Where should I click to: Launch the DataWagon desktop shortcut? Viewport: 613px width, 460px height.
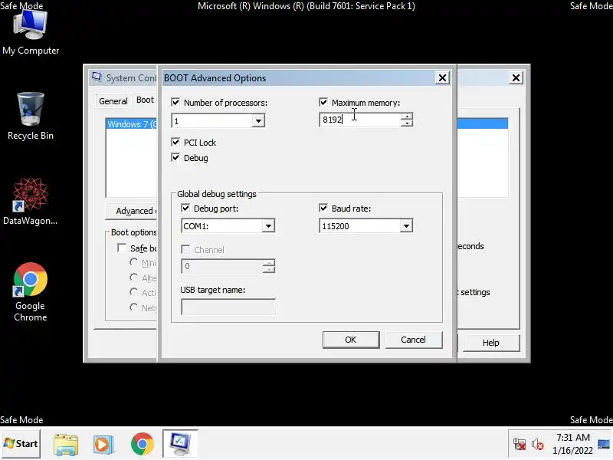pos(31,201)
